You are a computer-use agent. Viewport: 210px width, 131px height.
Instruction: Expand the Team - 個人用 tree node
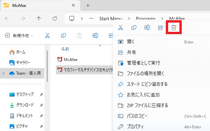pos(4,73)
